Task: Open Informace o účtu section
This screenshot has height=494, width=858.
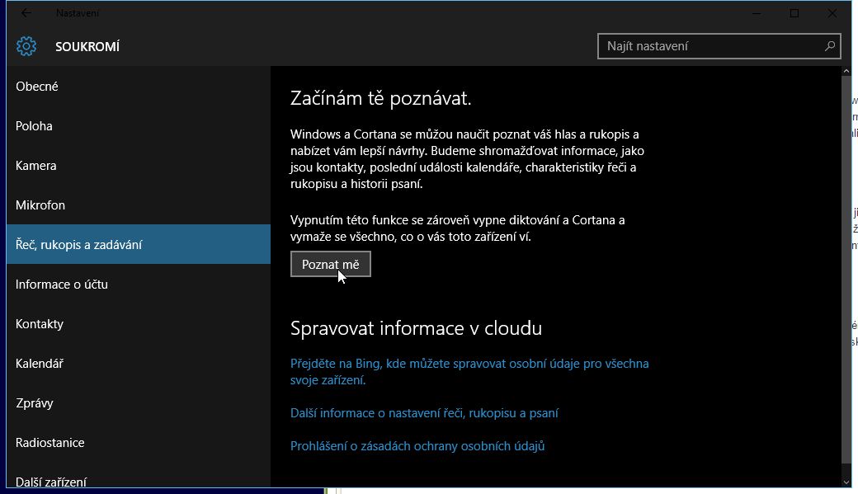Action: tap(62, 285)
